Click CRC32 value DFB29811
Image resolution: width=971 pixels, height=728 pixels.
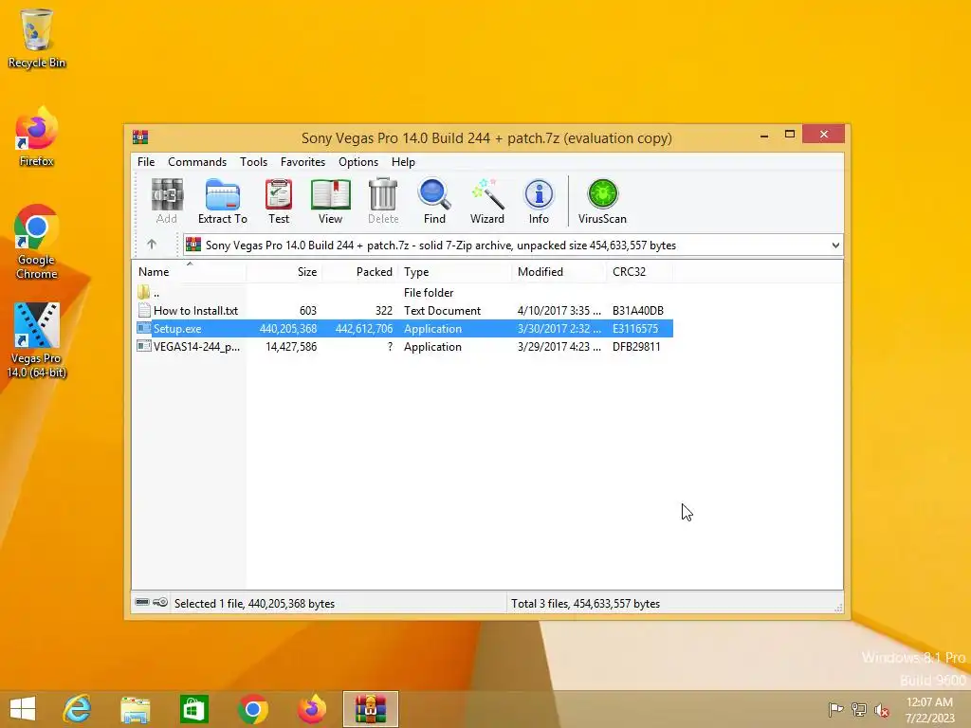[636, 346]
